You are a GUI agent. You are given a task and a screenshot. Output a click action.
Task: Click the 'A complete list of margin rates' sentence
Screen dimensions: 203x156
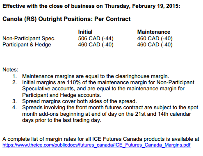pyautogui.click(x=101, y=139)
